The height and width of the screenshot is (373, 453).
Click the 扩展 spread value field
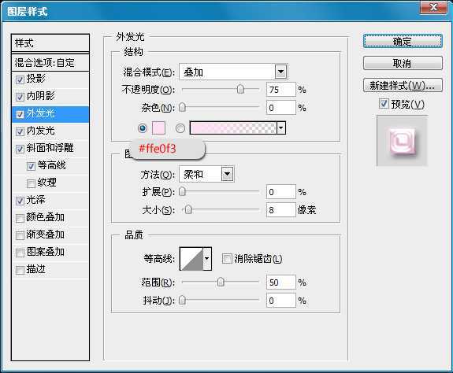[281, 192]
